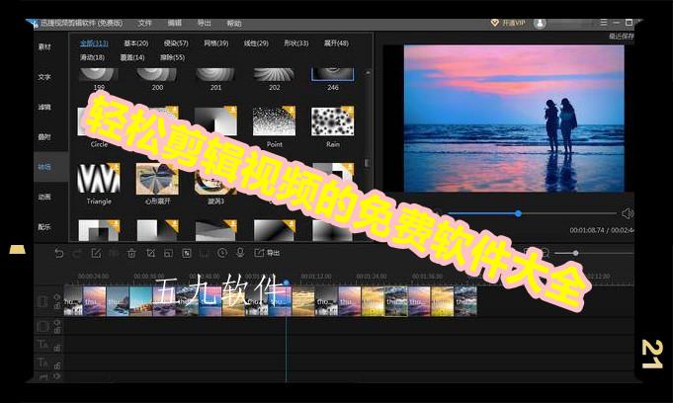Click the clock duration icon in the timeline toolbar

[x=221, y=253]
